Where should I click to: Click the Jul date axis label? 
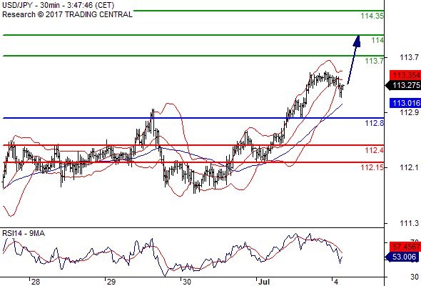pos(264,282)
